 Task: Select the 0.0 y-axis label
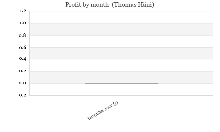[22, 83]
